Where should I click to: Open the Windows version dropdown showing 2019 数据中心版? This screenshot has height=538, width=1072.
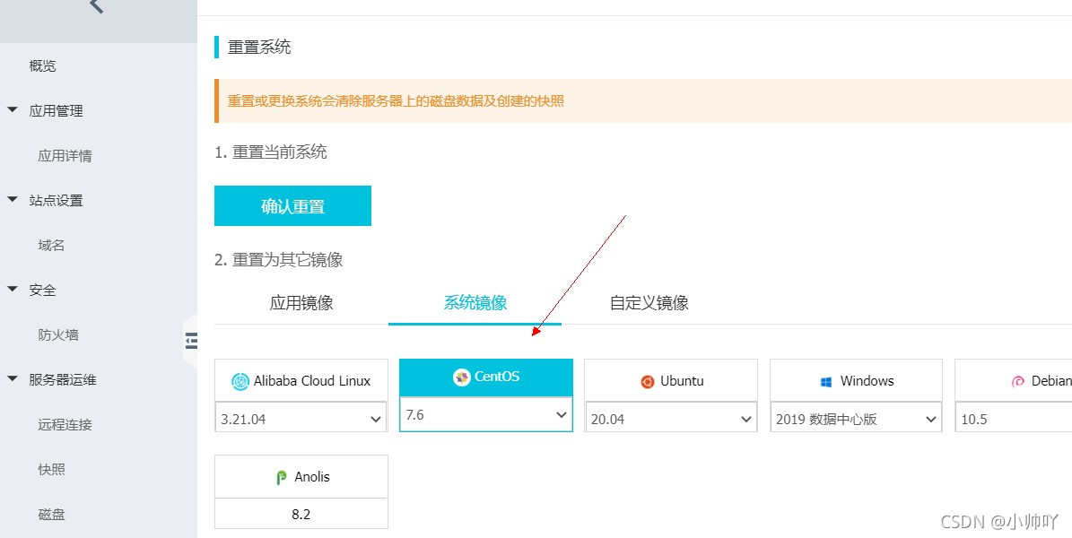[855, 418]
